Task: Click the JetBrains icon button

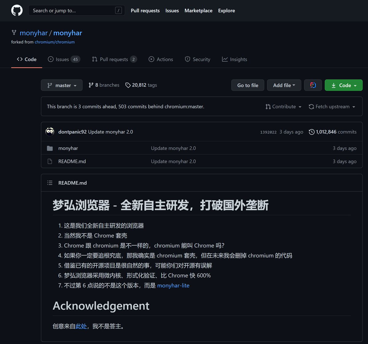Action: coord(313,85)
